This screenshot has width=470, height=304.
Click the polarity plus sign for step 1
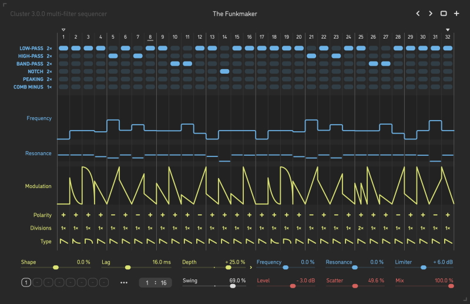pos(63,215)
